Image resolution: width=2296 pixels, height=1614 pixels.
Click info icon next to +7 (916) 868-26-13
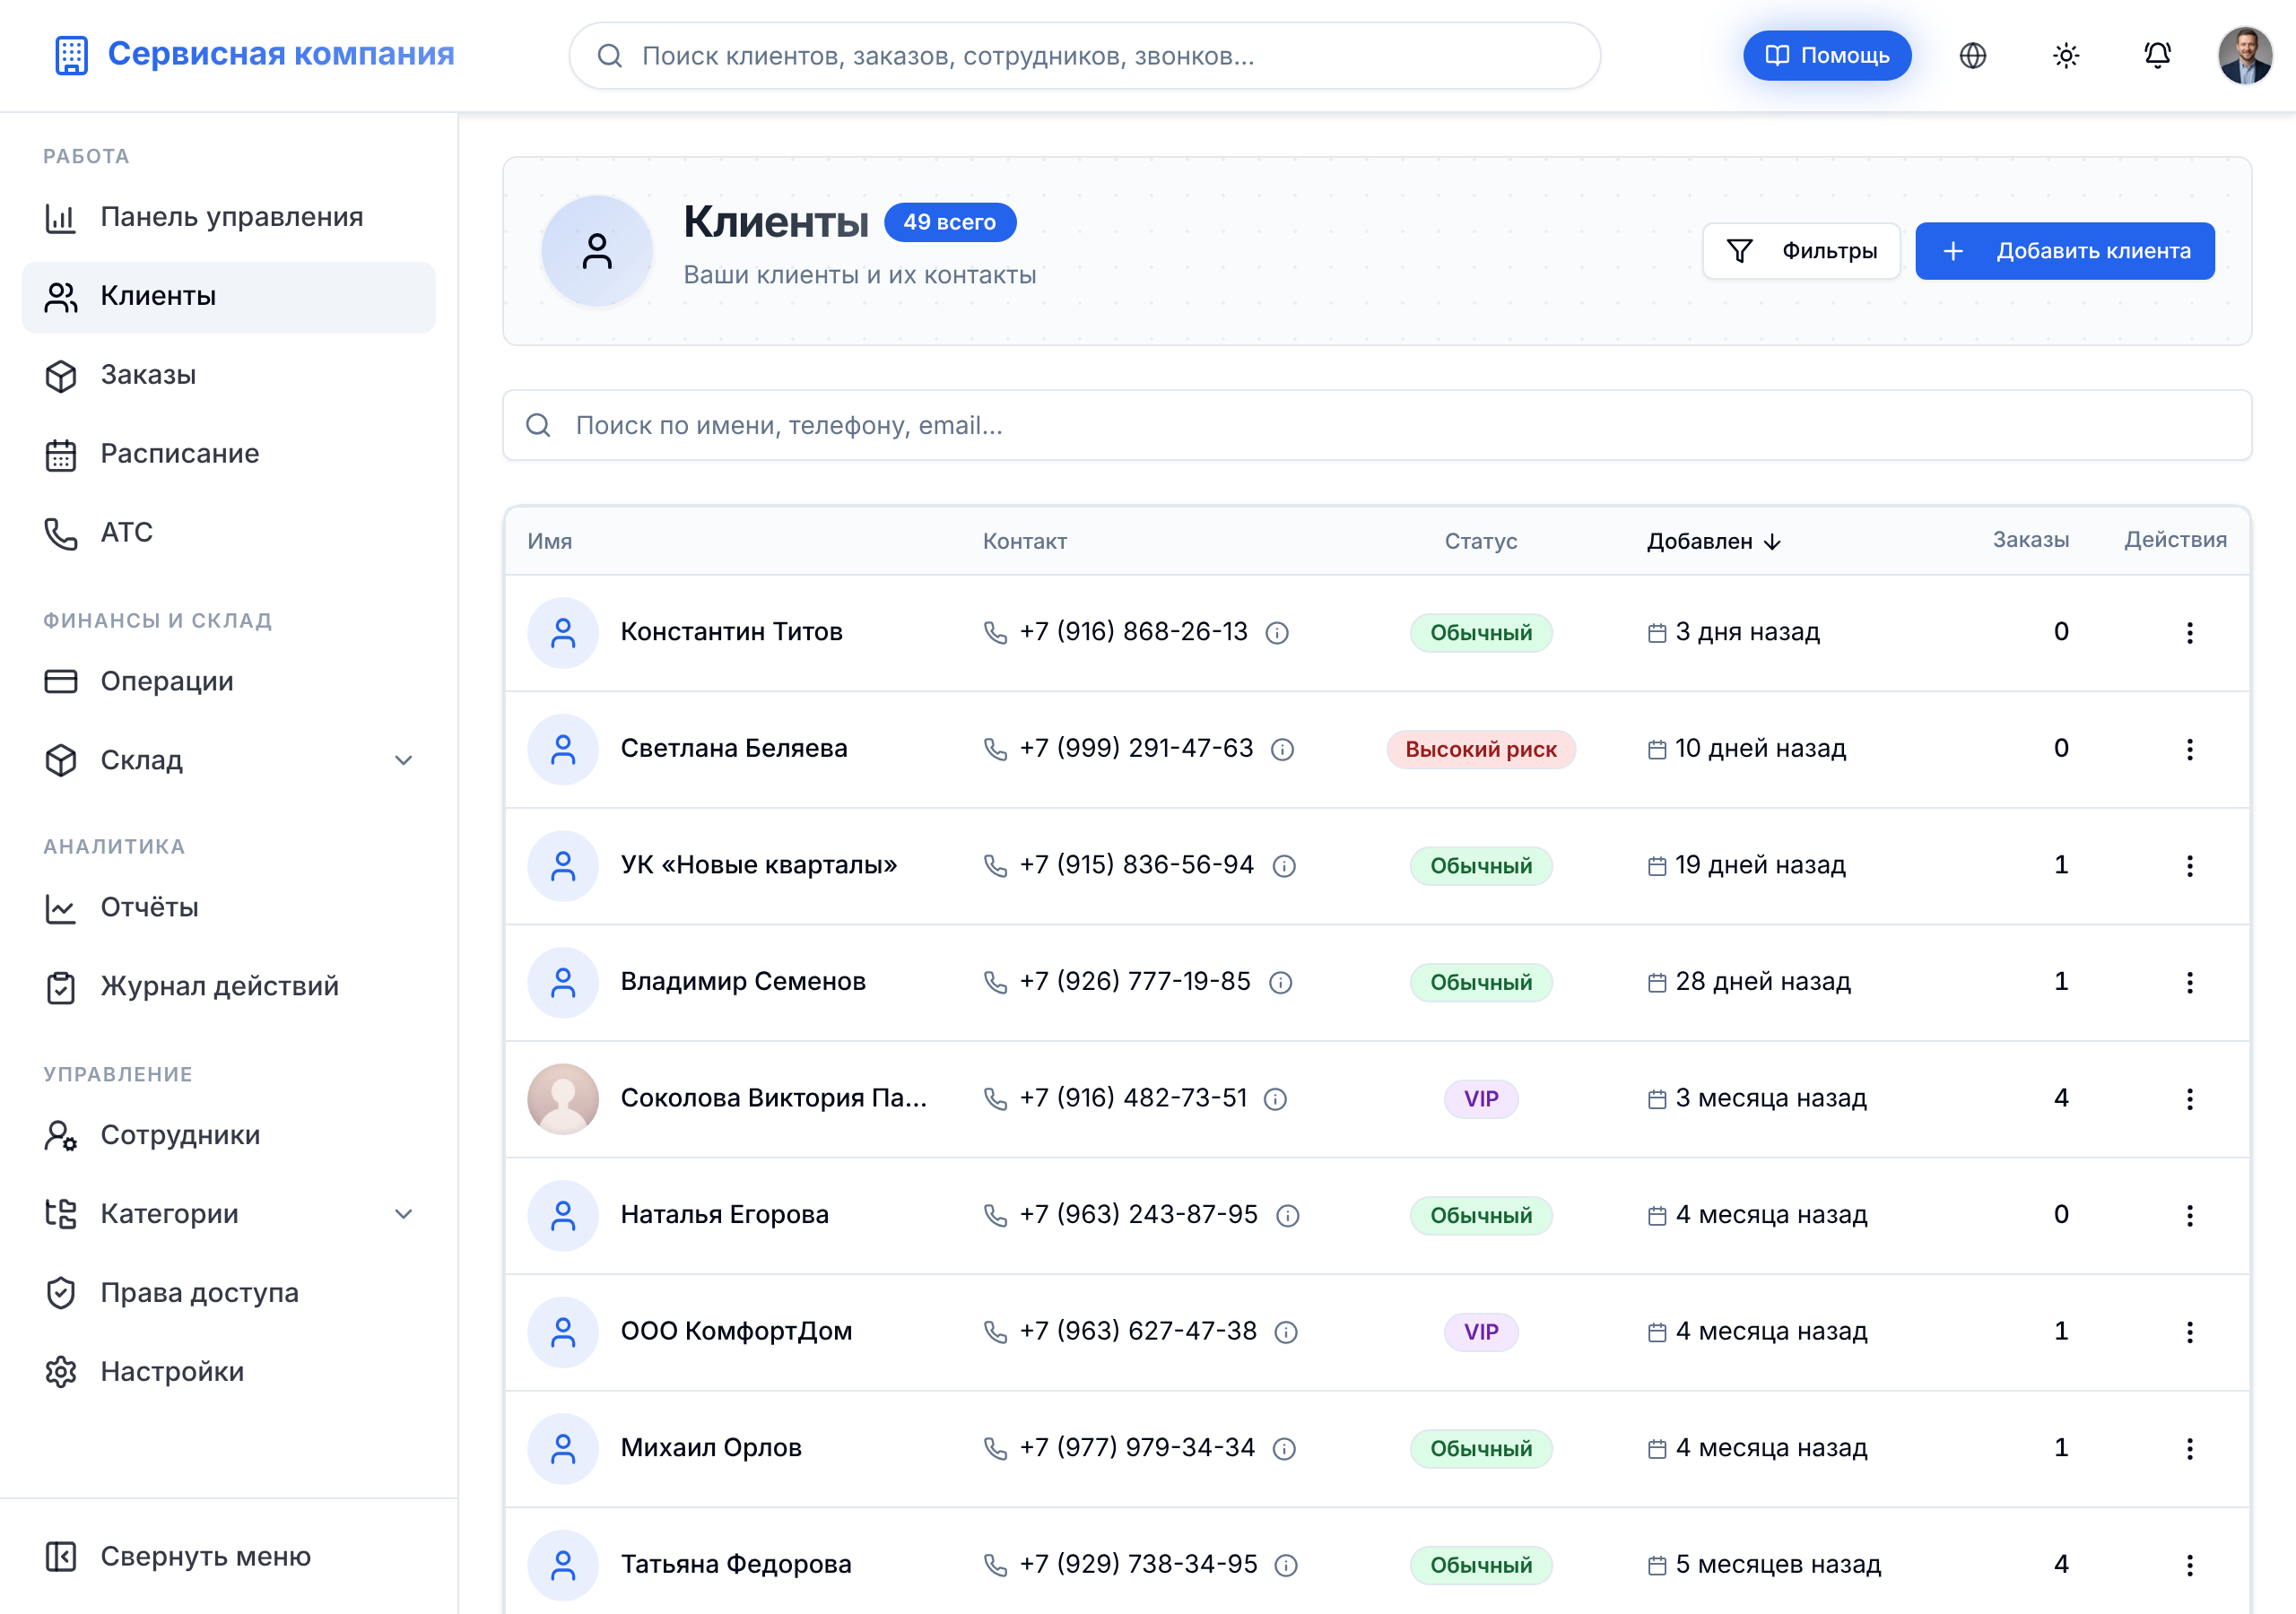1277,633
